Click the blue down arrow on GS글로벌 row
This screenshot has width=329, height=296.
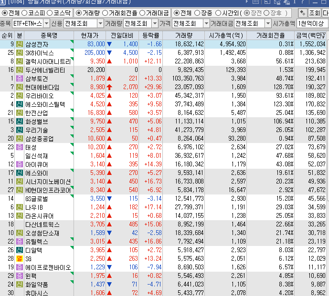coord(109,199)
